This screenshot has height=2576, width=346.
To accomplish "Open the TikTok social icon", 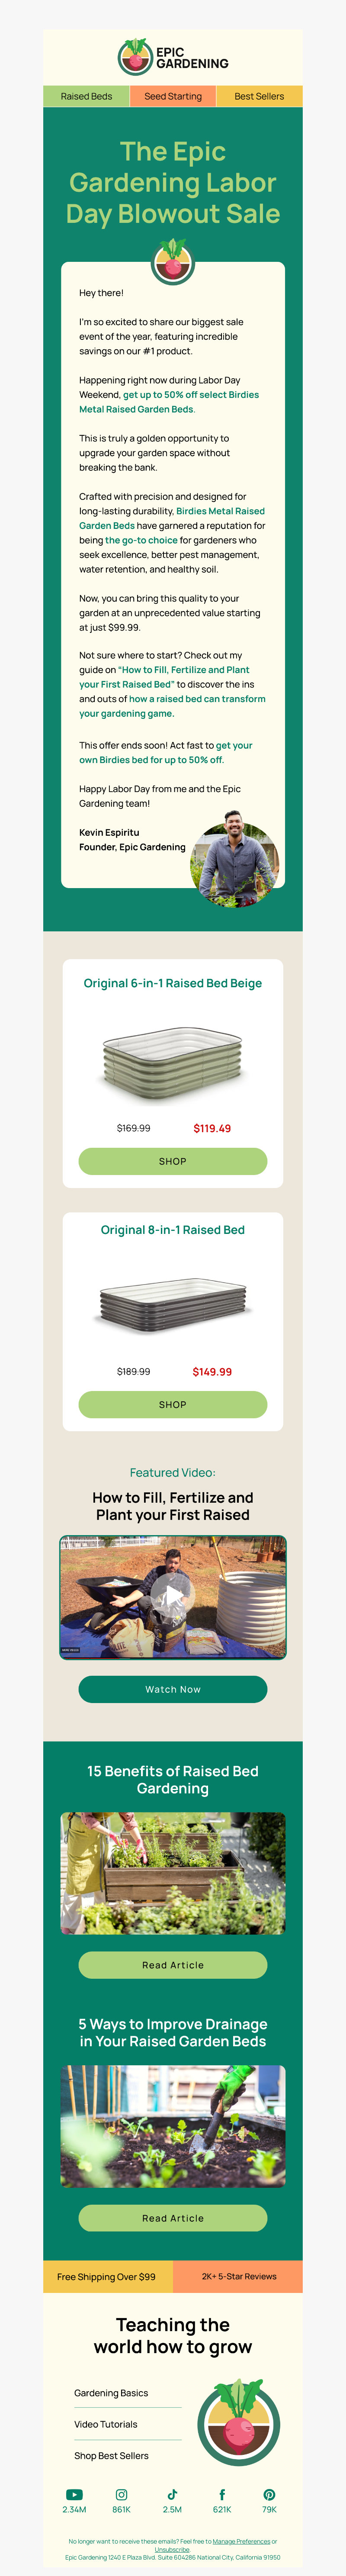I will (172, 2495).
